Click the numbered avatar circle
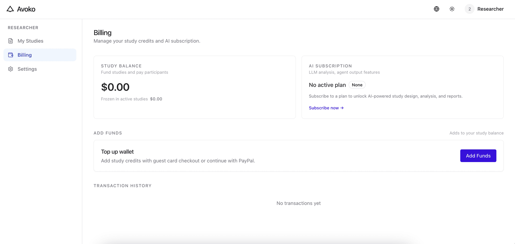515x244 pixels. [469, 9]
